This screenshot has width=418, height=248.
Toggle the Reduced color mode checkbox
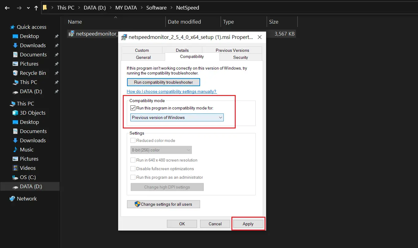pyautogui.click(x=133, y=140)
